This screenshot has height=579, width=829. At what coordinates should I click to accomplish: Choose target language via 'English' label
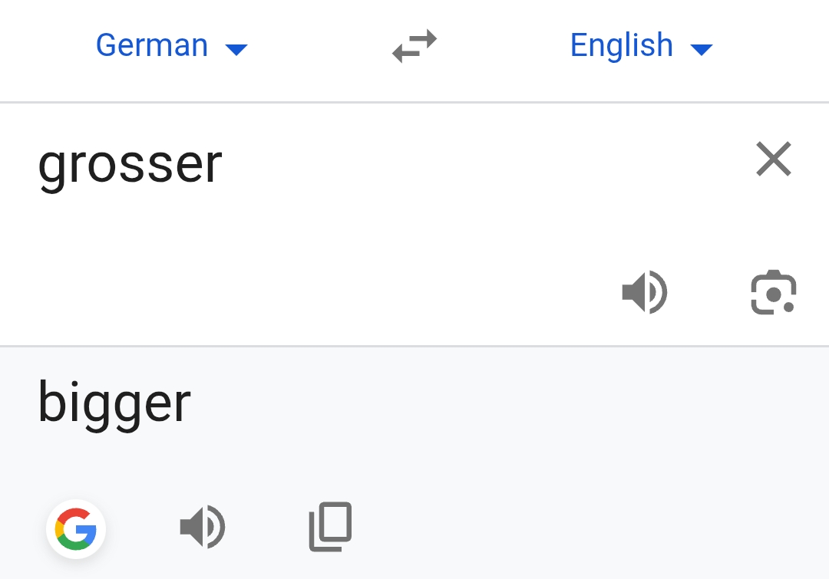pyautogui.click(x=621, y=46)
